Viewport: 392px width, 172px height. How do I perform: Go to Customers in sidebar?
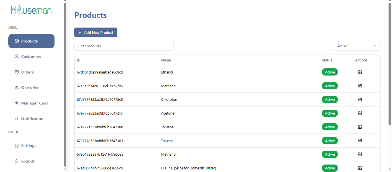pos(31,57)
